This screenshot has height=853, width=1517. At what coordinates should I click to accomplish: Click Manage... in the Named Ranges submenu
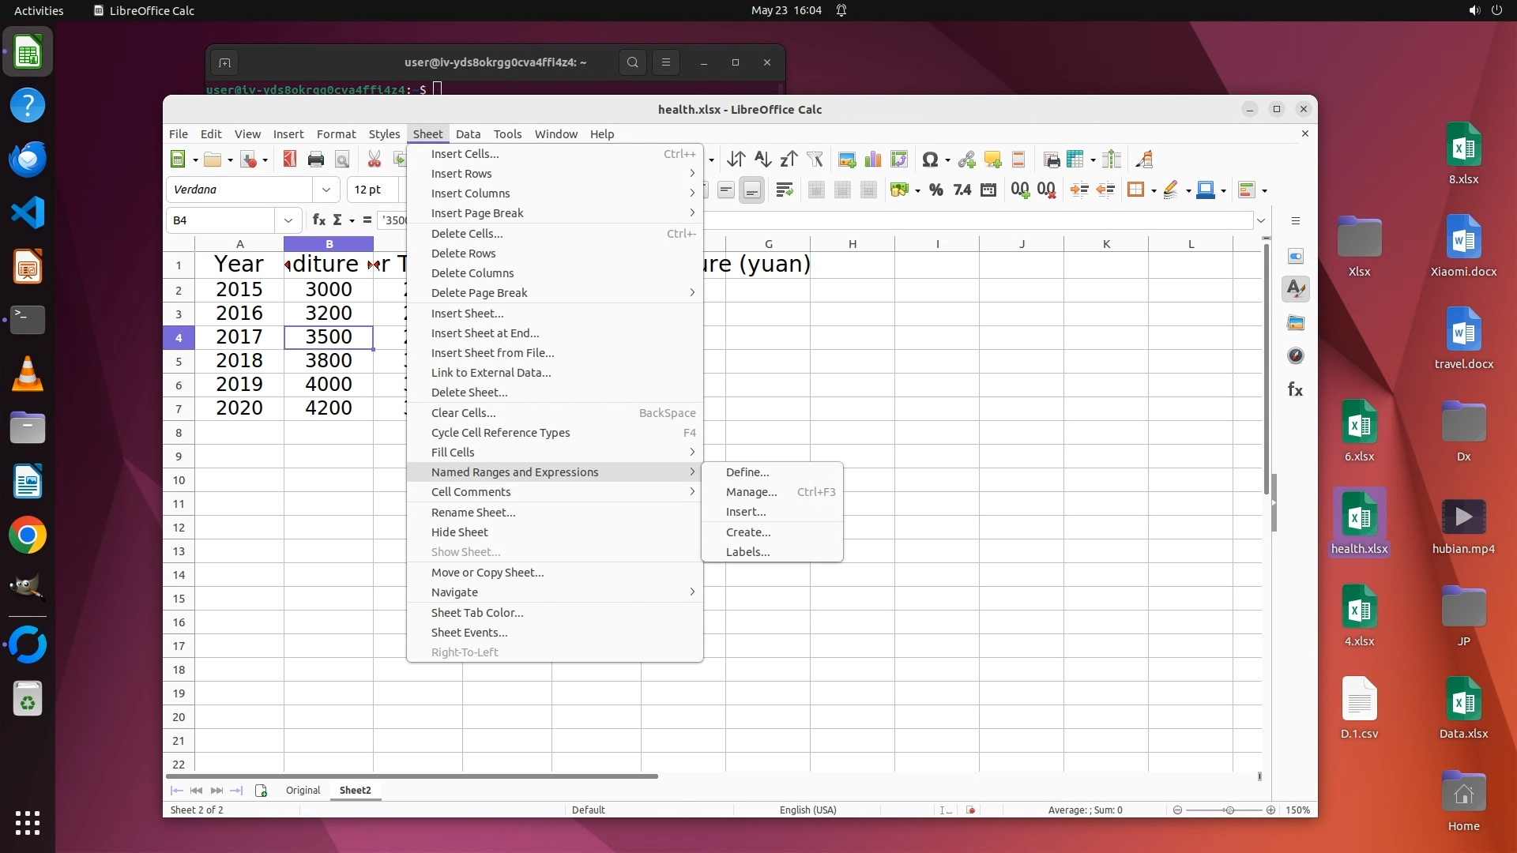[x=751, y=492]
